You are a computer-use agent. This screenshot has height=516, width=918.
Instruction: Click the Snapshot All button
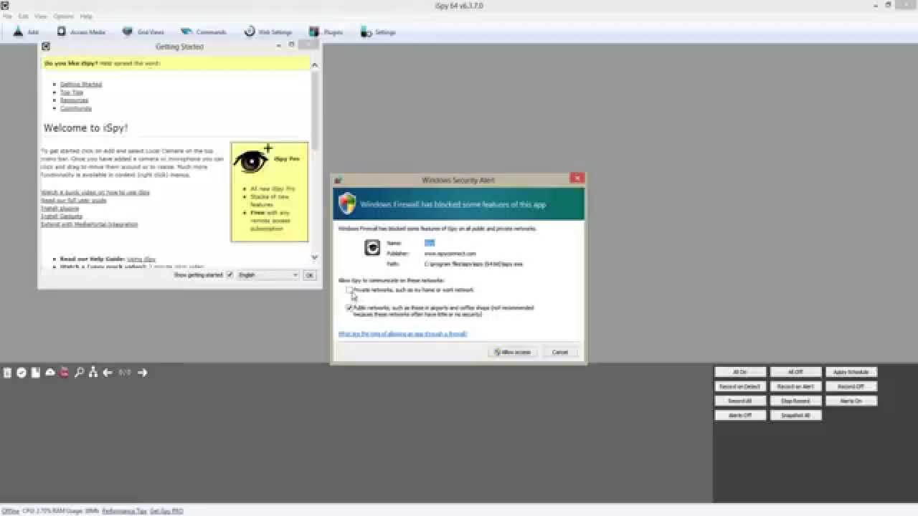(795, 416)
